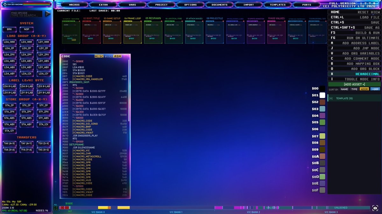Sort assets by ADDR
382x214 pixels.
(x=364, y=89)
